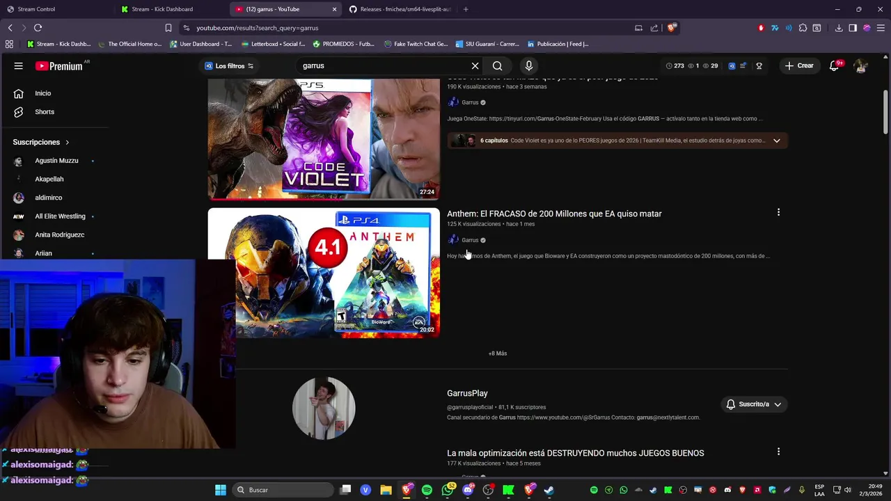Expand Suscripciones section arrow
891x501 pixels.
(x=68, y=142)
